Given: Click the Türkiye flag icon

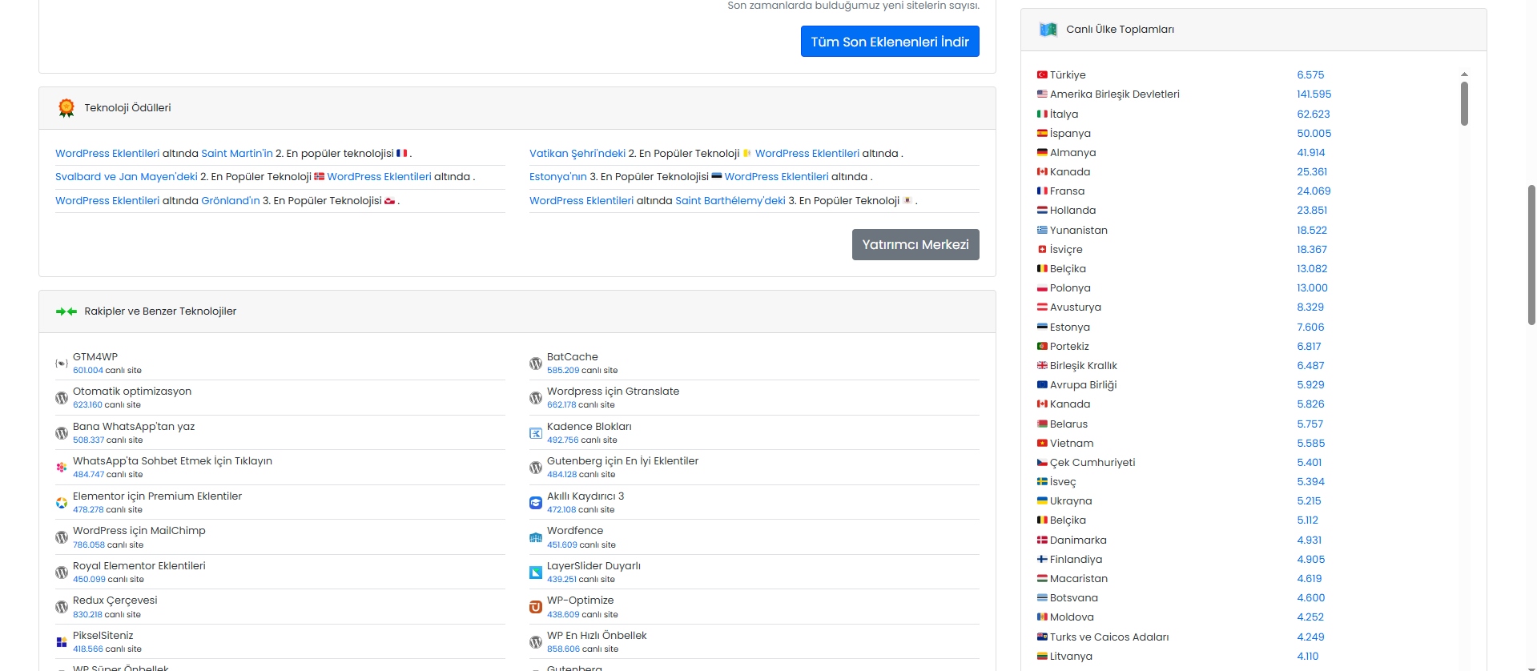Looking at the screenshot, I should click(1042, 74).
